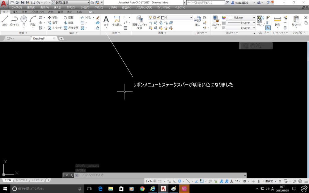The width and height of the screenshot is (309, 193).
Task: Click the scissors Cut icon in クリップボード panel
Action: (306, 18)
